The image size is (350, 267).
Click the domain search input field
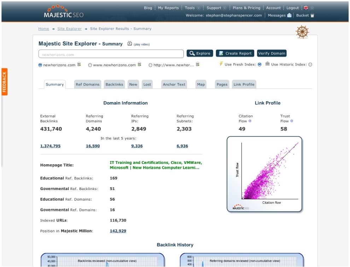[x=111, y=54]
